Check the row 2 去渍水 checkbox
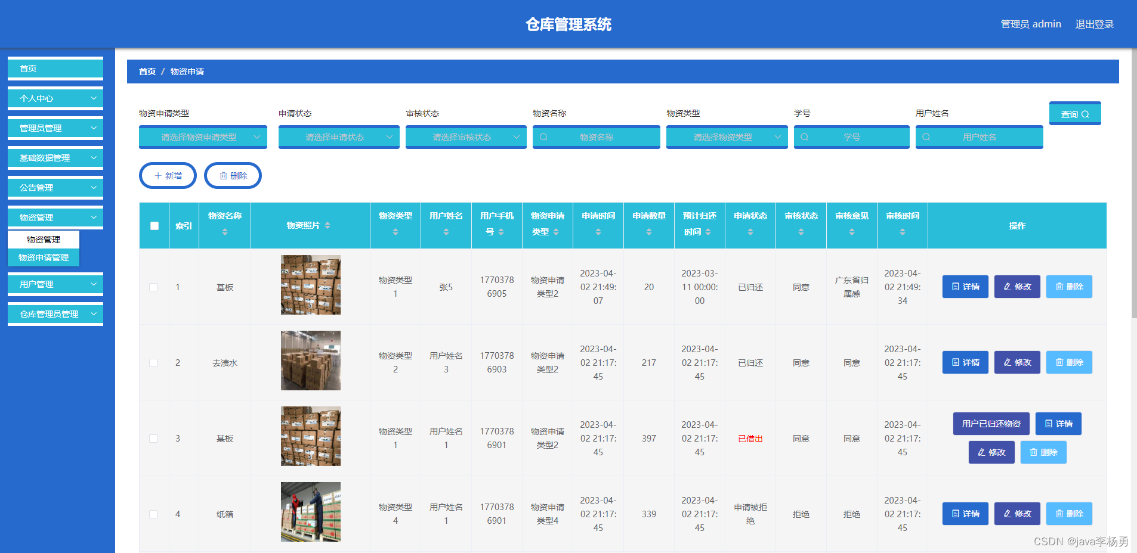 tap(153, 363)
